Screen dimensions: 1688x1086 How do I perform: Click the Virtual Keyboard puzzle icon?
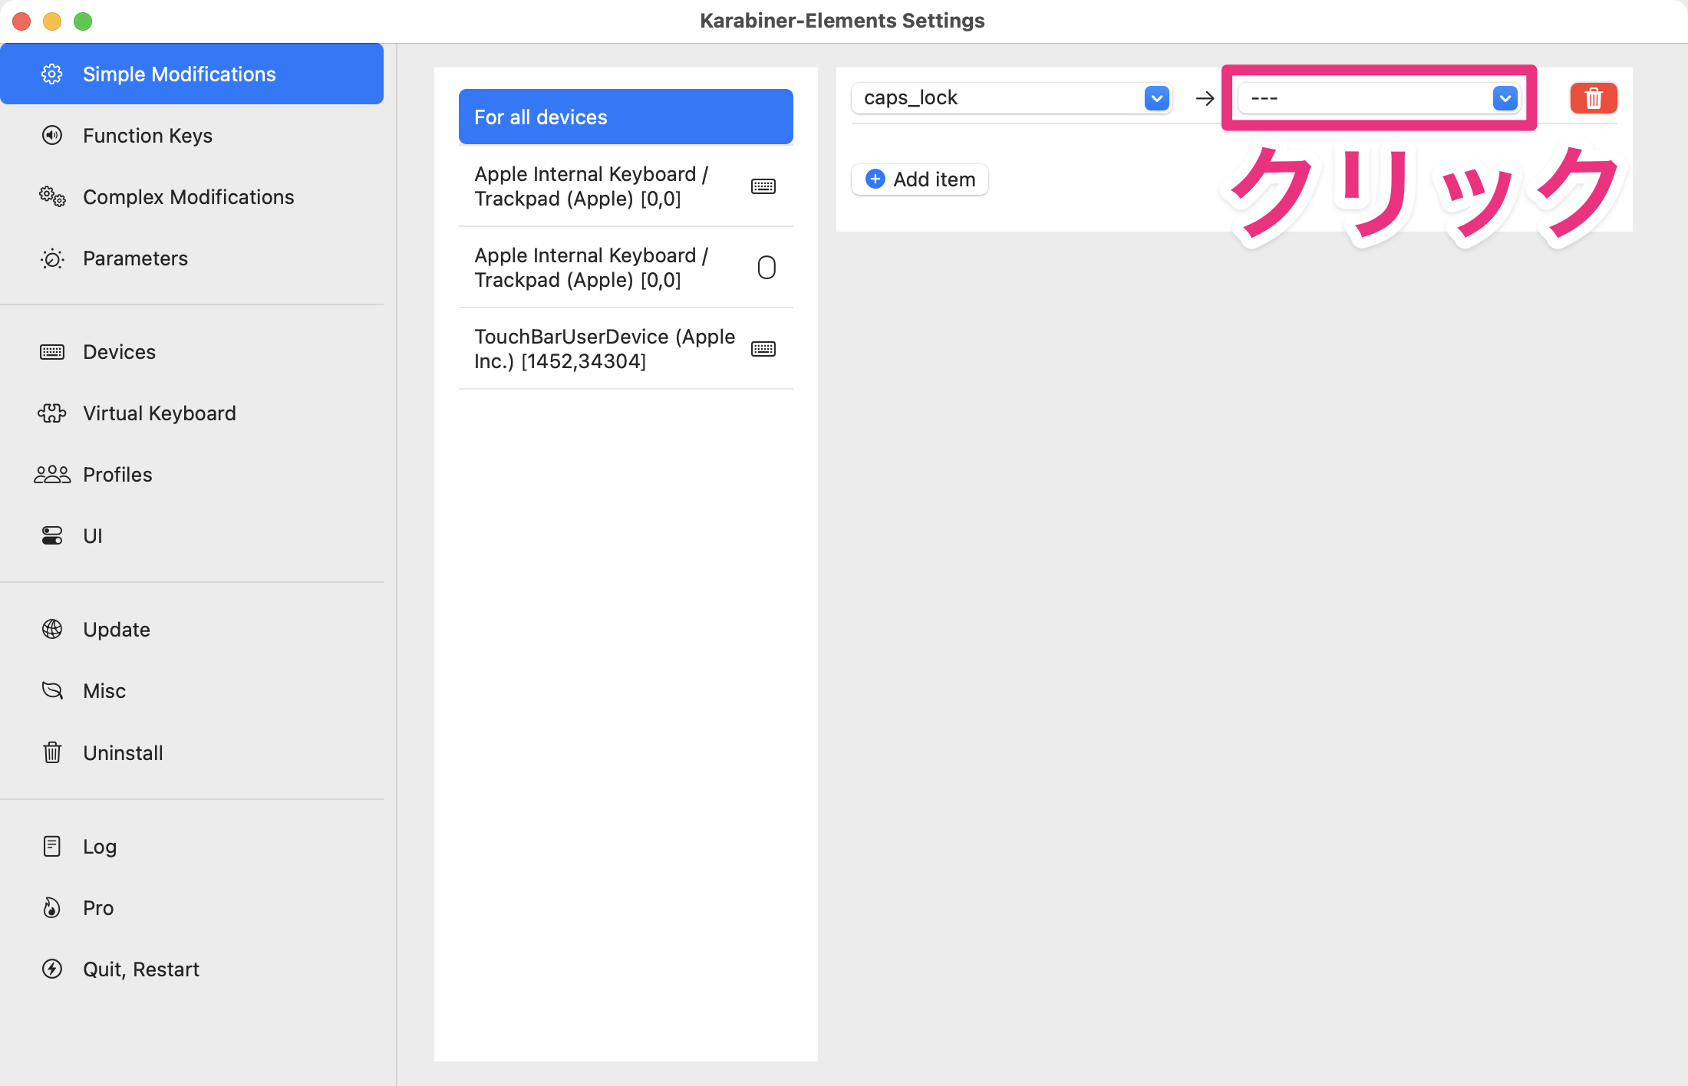[x=52, y=413]
